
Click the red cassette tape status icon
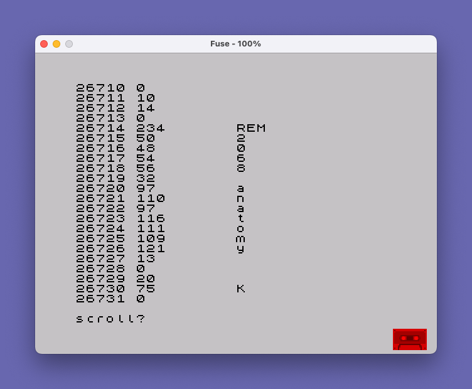pos(409,339)
